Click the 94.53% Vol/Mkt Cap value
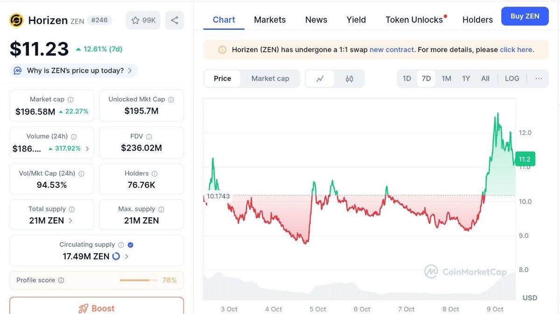This screenshot has height=314, width=560. [52, 185]
